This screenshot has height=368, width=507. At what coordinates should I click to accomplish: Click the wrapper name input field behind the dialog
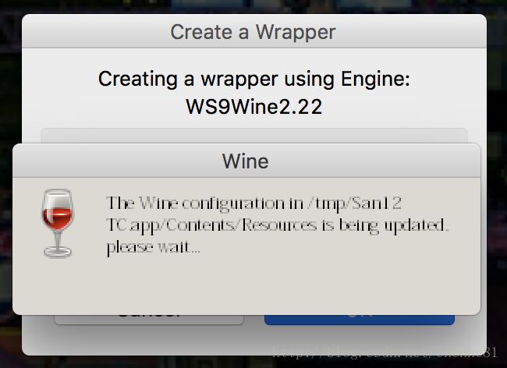tap(254, 136)
